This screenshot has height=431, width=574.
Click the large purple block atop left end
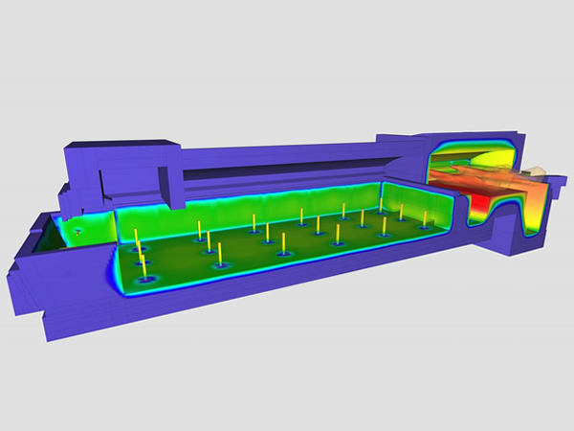(122, 176)
